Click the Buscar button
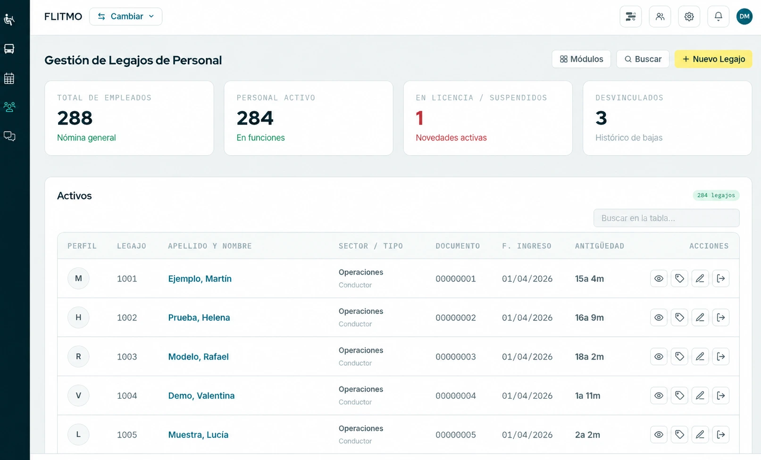 click(643, 59)
